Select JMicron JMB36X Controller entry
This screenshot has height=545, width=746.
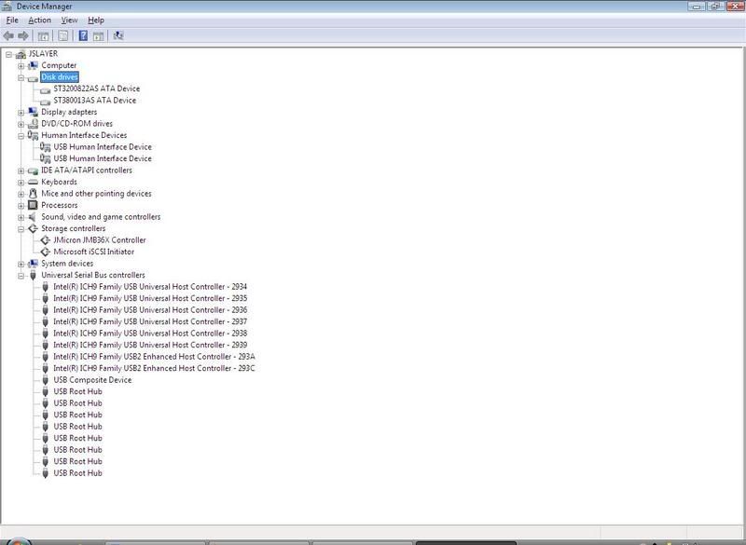(x=100, y=240)
